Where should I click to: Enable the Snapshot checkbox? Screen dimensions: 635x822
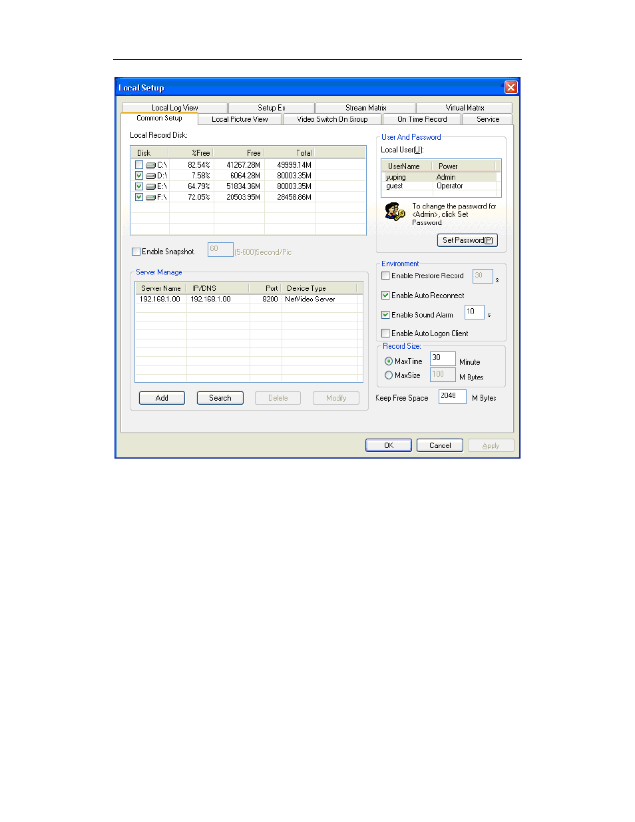pos(136,252)
